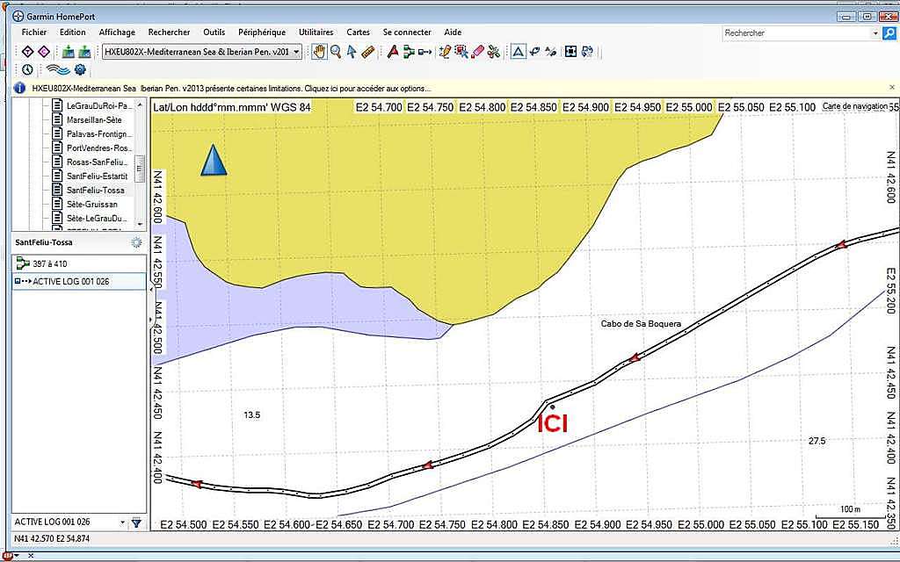
Task: Open the Fichier menu
Action: click(34, 32)
